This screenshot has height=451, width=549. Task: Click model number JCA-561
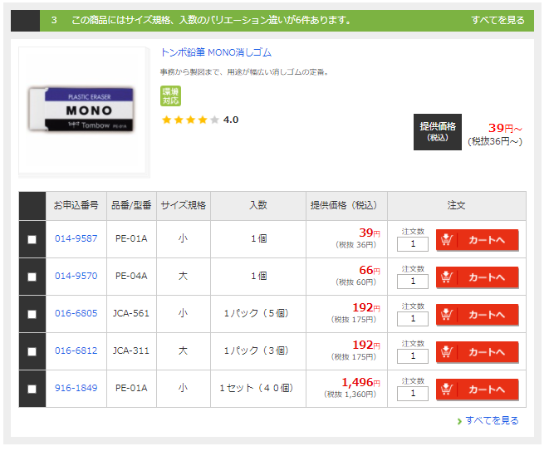coord(131,313)
